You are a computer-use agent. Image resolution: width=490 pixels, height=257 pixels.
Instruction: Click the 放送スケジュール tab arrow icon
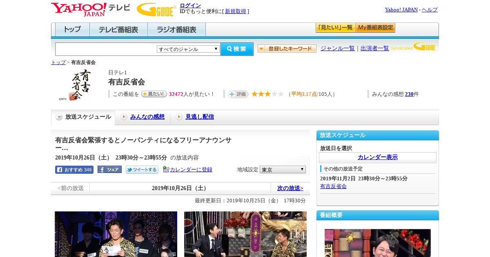59,117
